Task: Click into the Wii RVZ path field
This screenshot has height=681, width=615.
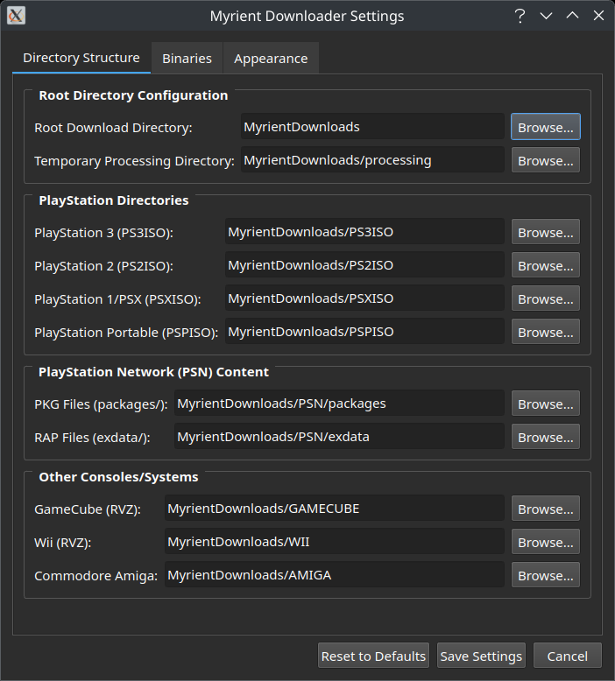Action: (334, 542)
